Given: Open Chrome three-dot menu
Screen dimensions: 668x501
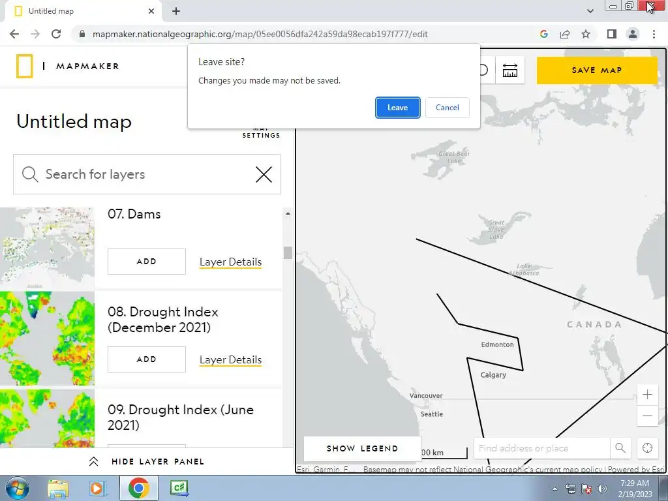Looking at the screenshot, I should pyautogui.click(x=654, y=34).
